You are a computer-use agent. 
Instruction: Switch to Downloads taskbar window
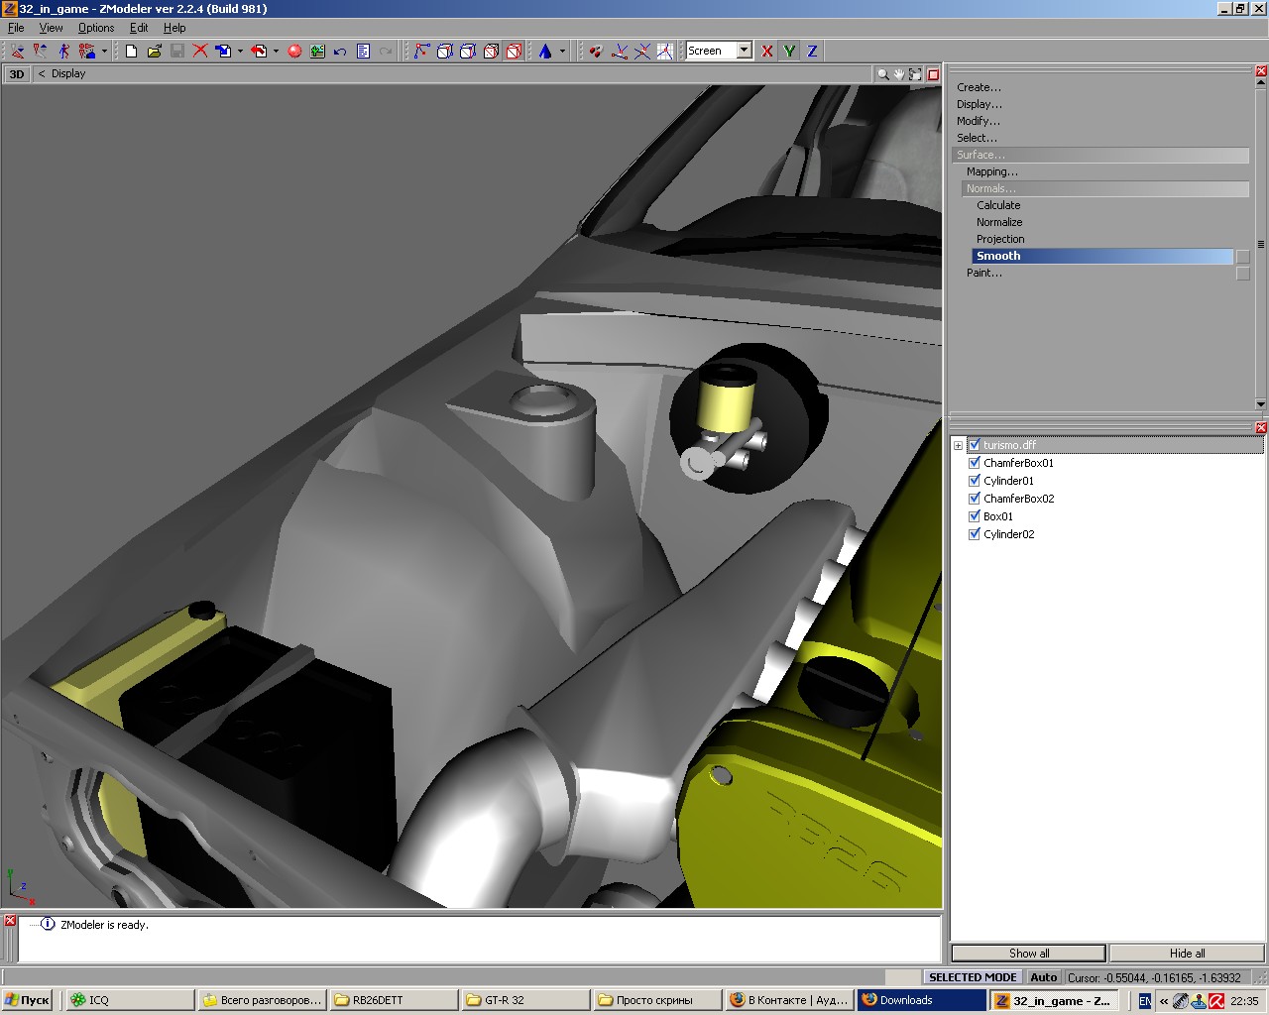coord(920,1000)
